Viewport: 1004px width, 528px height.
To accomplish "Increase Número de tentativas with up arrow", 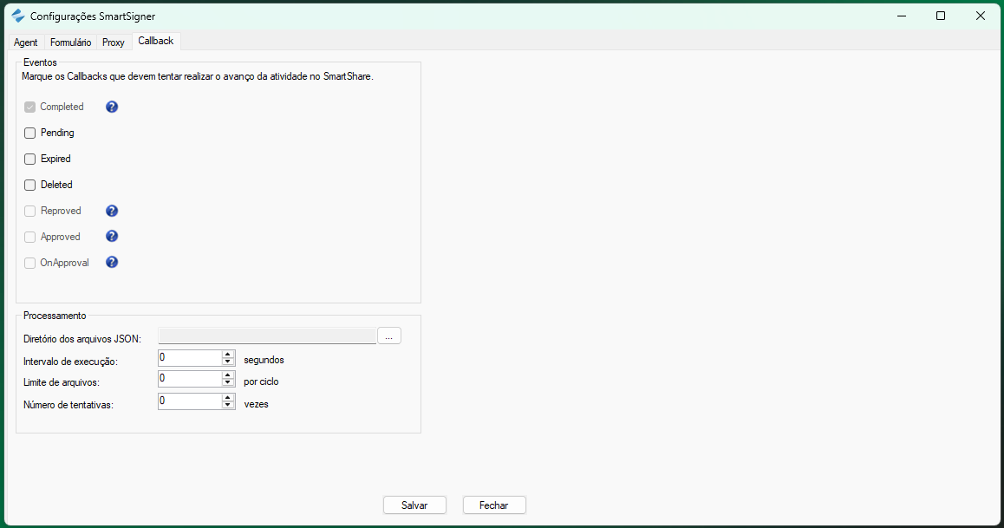I will click(x=228, y=397).
